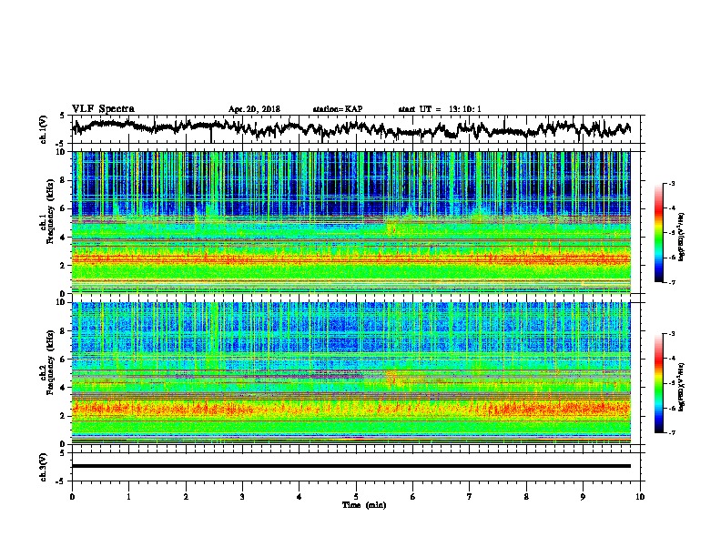Screen dimensions: 721x557
Task: Click the ch.1 color scale bar
Action: (x=659, y=233)
